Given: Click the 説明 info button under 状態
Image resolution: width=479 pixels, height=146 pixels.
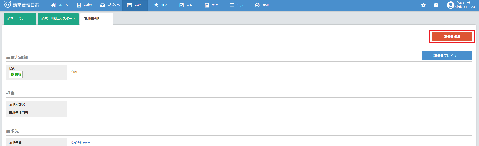Looking at the screenshot, I should coord(16,74).
